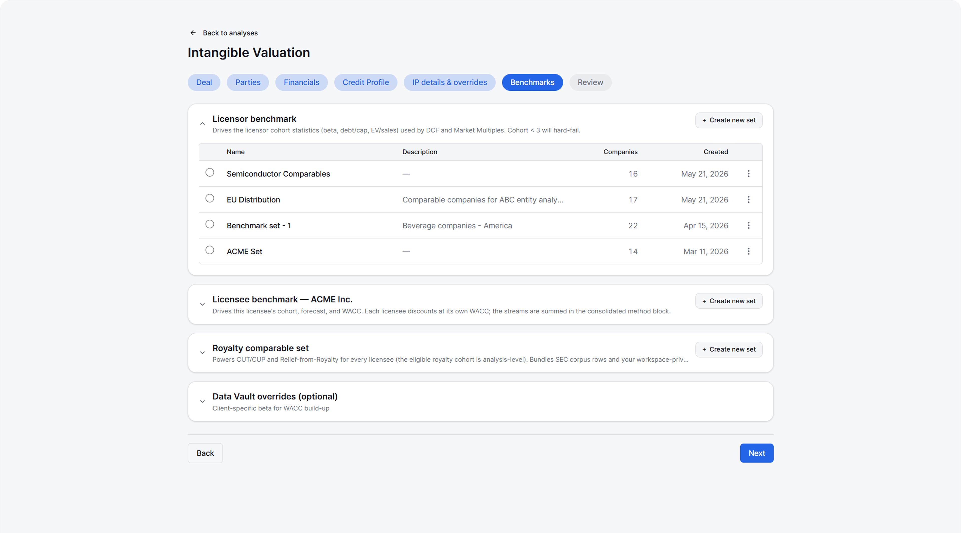The height and width of the screenshot is (533, 961).
Task: Click the Benchmark set - 1 name
Action: point(259,226)
